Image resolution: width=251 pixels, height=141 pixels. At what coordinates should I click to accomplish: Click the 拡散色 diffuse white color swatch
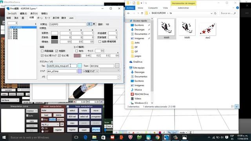[x=55, y=33]
